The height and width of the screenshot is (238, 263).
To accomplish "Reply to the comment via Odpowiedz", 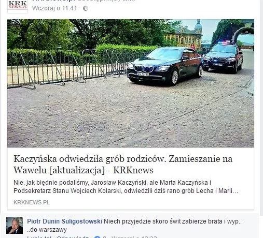I will click(74, 237).
